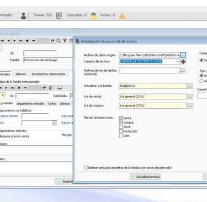The image size is (207, 202).
Task: Click the Tareas: 0/2 status text
Action: [x=43, y=15]
